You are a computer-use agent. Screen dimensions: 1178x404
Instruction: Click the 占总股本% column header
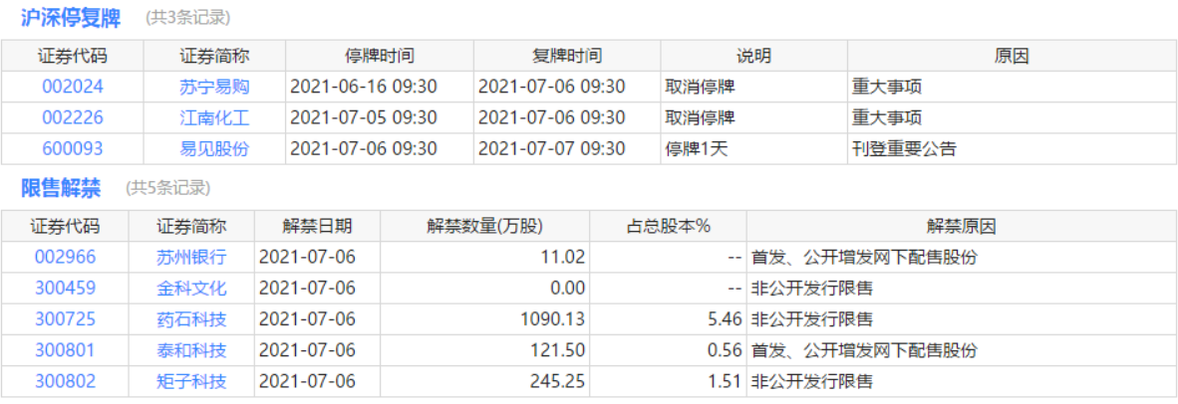click(668, 226)
